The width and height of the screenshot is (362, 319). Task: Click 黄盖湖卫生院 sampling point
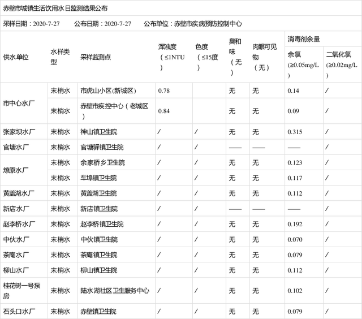(x=98, y=193)
